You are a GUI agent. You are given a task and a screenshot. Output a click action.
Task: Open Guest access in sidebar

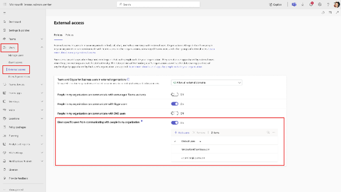click(15, 63)
